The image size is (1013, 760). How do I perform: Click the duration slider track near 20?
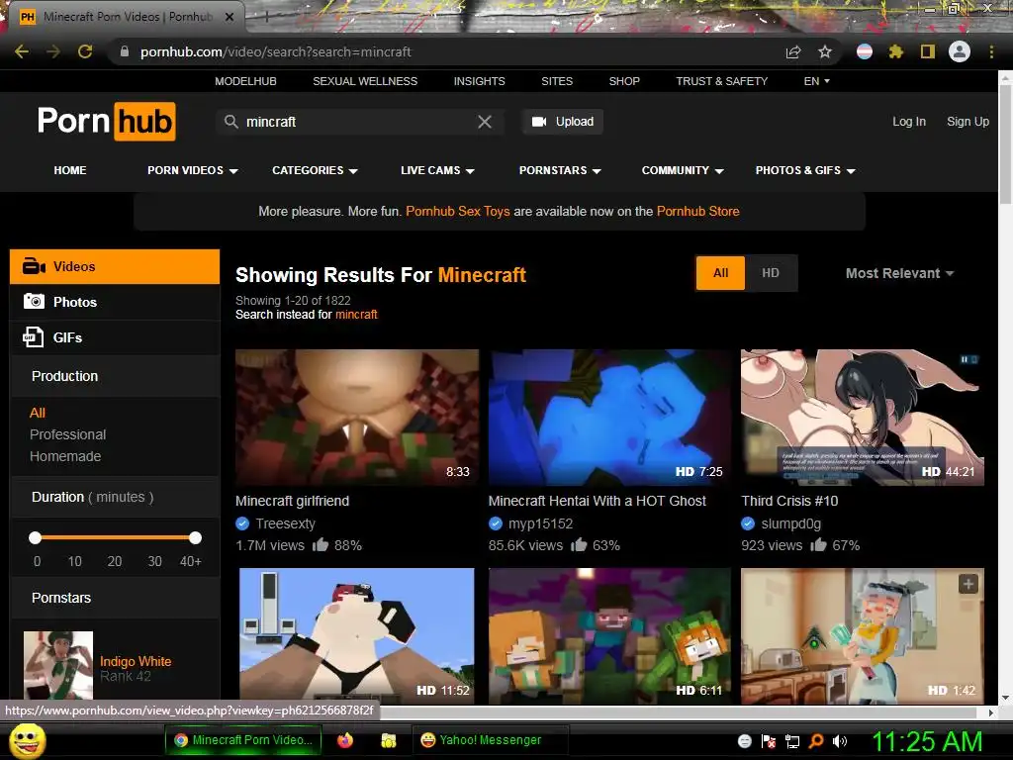coord(115,537)
